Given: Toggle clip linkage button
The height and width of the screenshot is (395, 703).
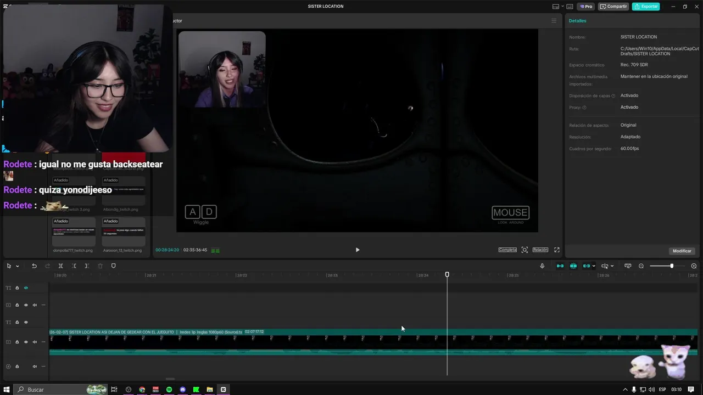Looking at the screenshot, I should [587, 266].
